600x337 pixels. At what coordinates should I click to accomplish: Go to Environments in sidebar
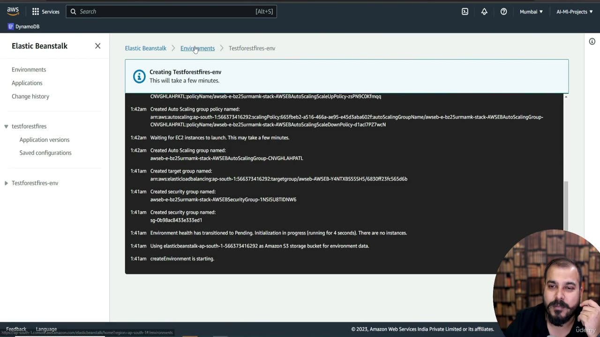pos(29,70)
